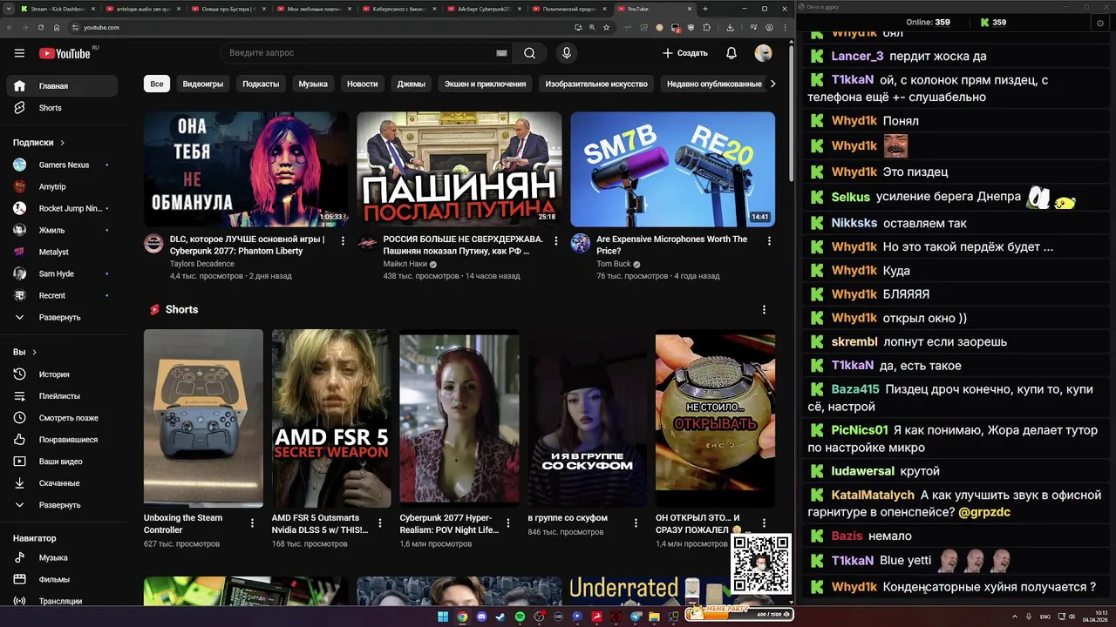The image size is (1116, 627).
Task: Open Gamers Nexus subscription channel
Action: tap(62, 165)
